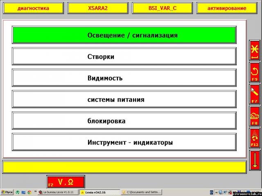Click the EN language indicator in tray
Image resolution: width=262 pixels, height=196 pixels.
pyautogui.click(x=212, y=192)
